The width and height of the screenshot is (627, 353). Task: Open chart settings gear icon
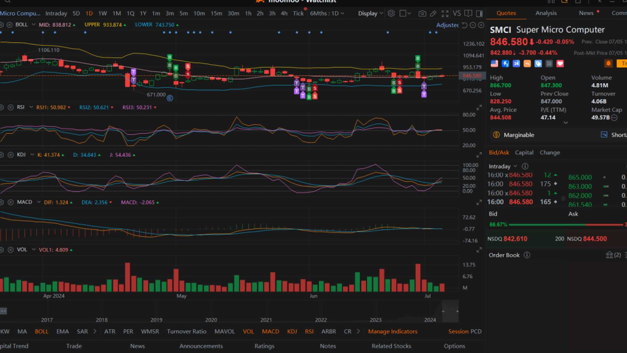[x=391, y=13]
